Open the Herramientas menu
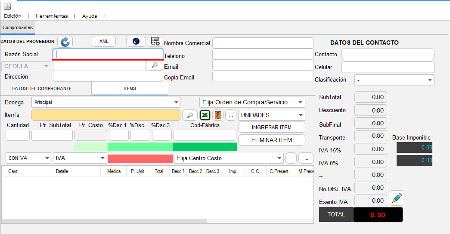The image size is (450, 234). (x=52, y=16)
